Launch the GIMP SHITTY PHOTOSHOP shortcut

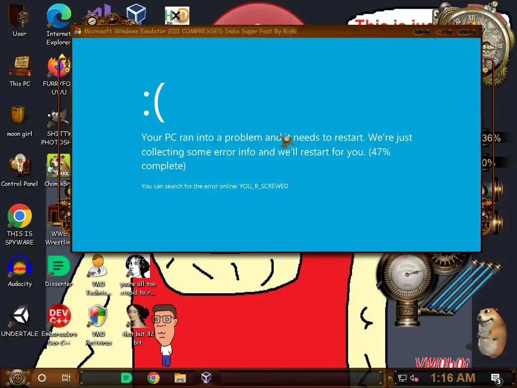point(58,127)
